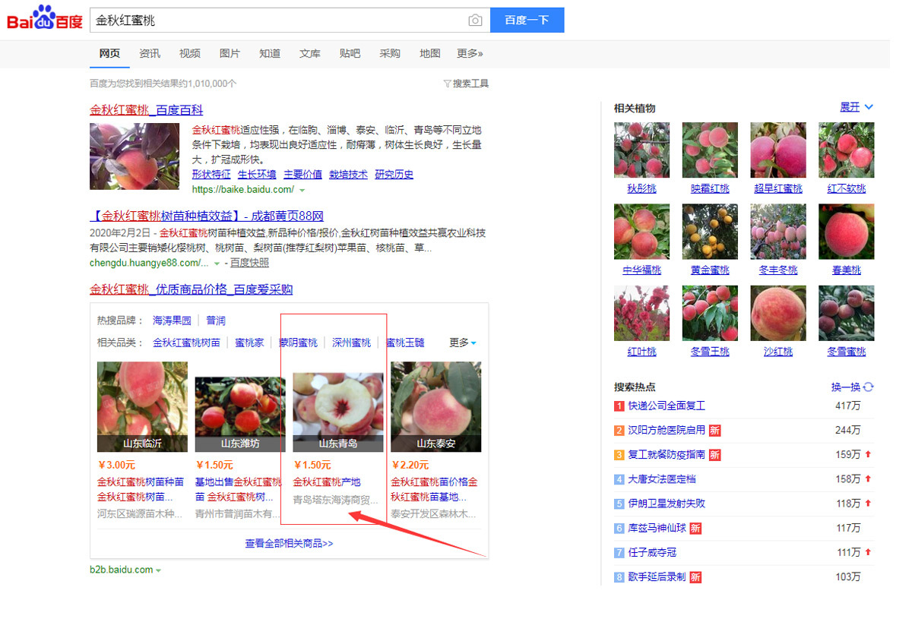The width and height of the screenshot is (912, 641).
Task: Switch to the 地图 tab
Action: 430,53
